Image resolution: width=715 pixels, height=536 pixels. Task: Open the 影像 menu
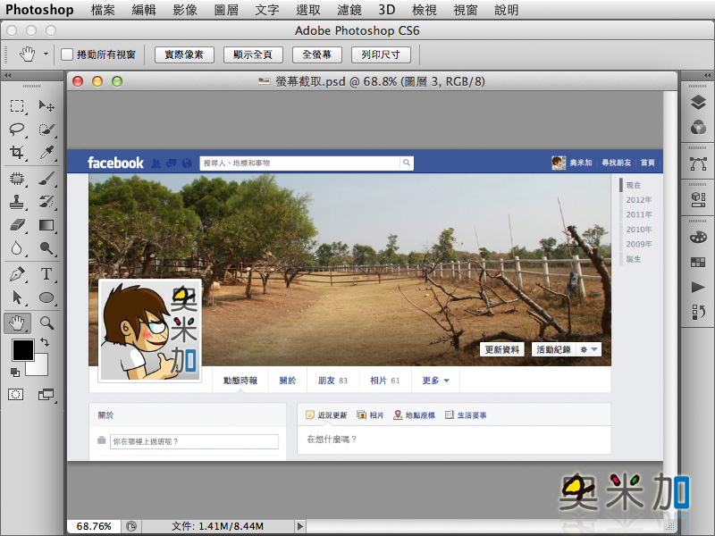[x=185, y=10]
